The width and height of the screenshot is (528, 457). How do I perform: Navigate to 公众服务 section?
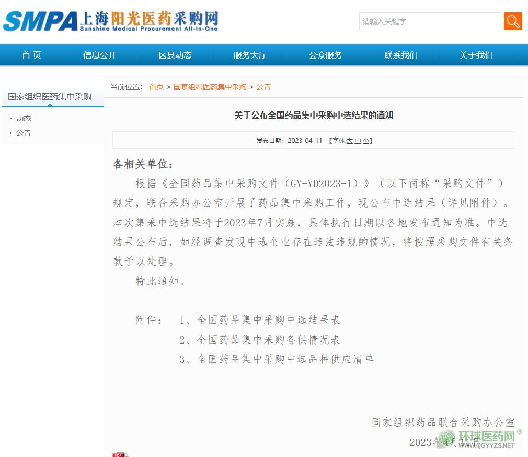click(325, 55)
